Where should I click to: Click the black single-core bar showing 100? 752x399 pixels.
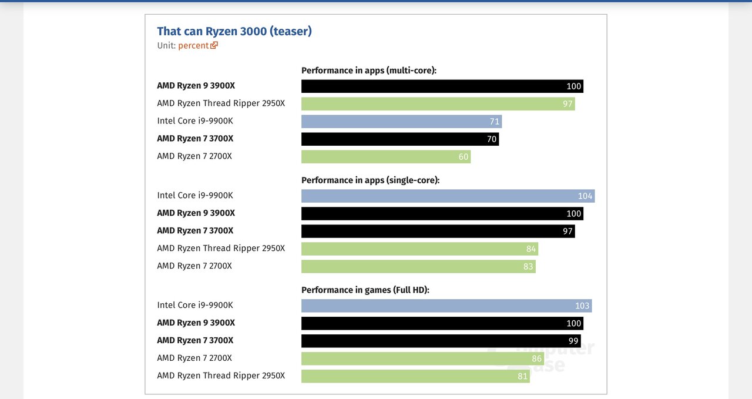(x=442, y=214)
